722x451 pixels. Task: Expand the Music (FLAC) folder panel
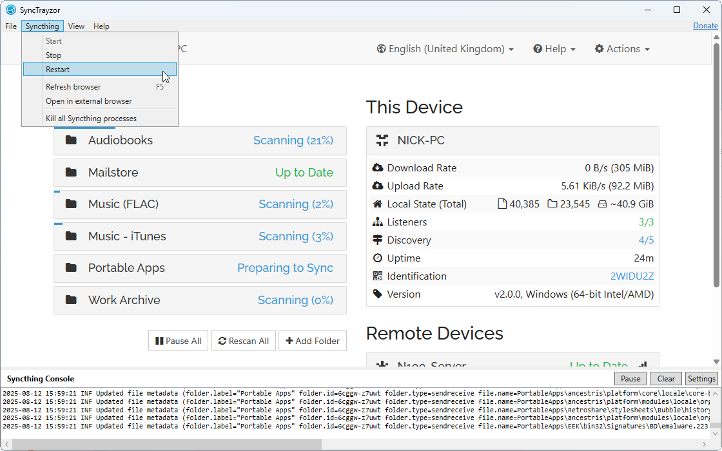tap(200, 205)
